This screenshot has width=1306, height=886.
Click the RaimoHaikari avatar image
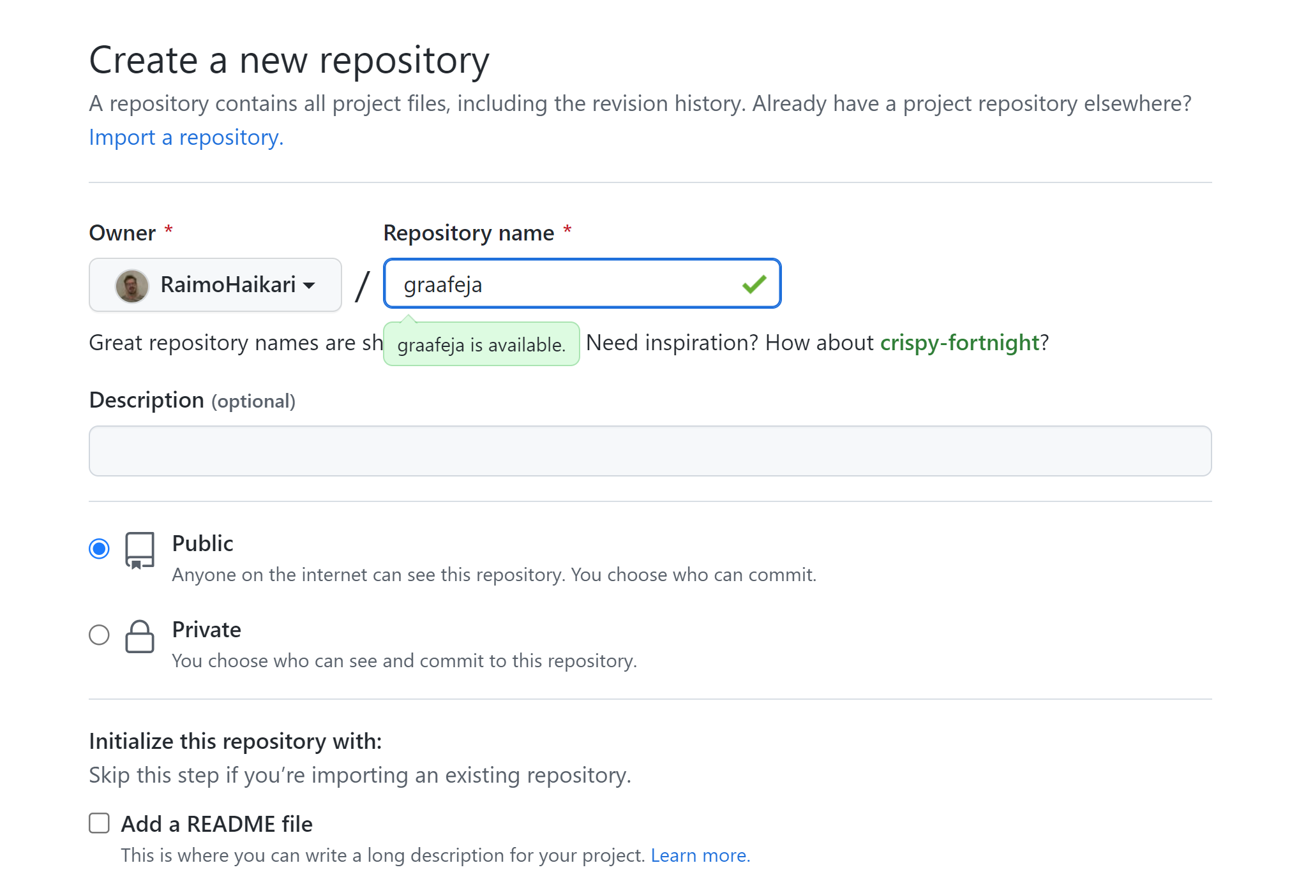(132, 285)
